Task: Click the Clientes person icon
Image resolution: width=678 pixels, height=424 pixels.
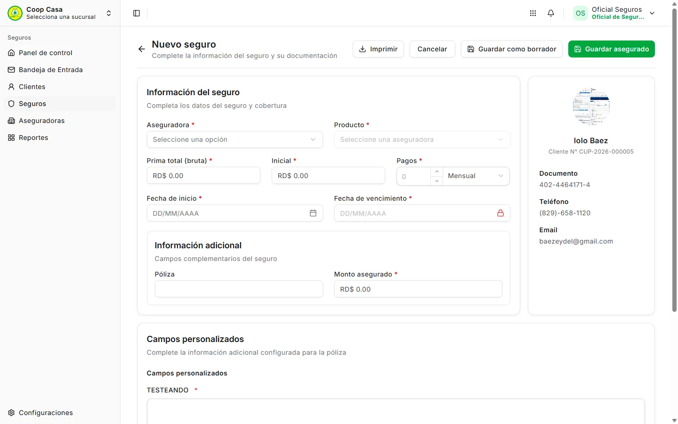Action: point(11,87)
